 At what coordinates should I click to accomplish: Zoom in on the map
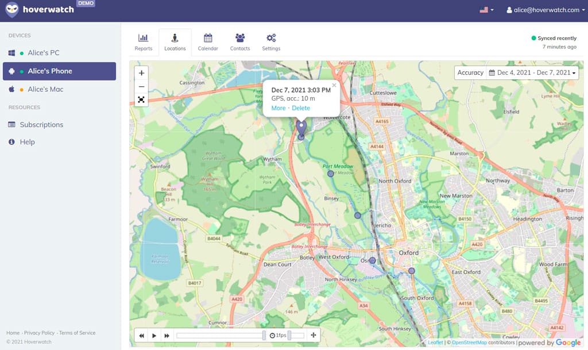tap(141, 73)
